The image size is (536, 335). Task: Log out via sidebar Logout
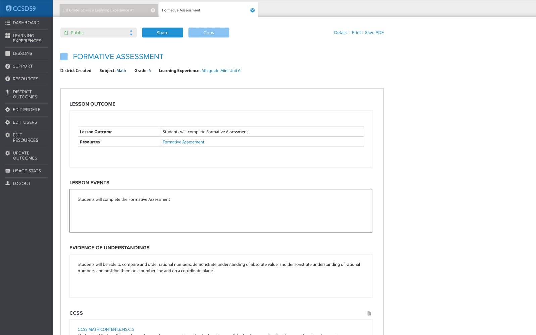(x=22, y=184)
